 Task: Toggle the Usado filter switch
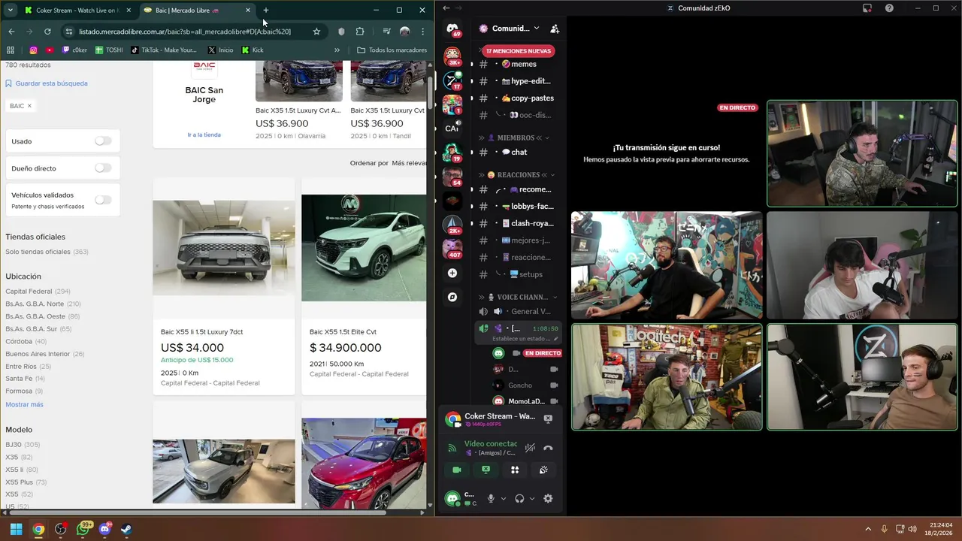(103, 141)
